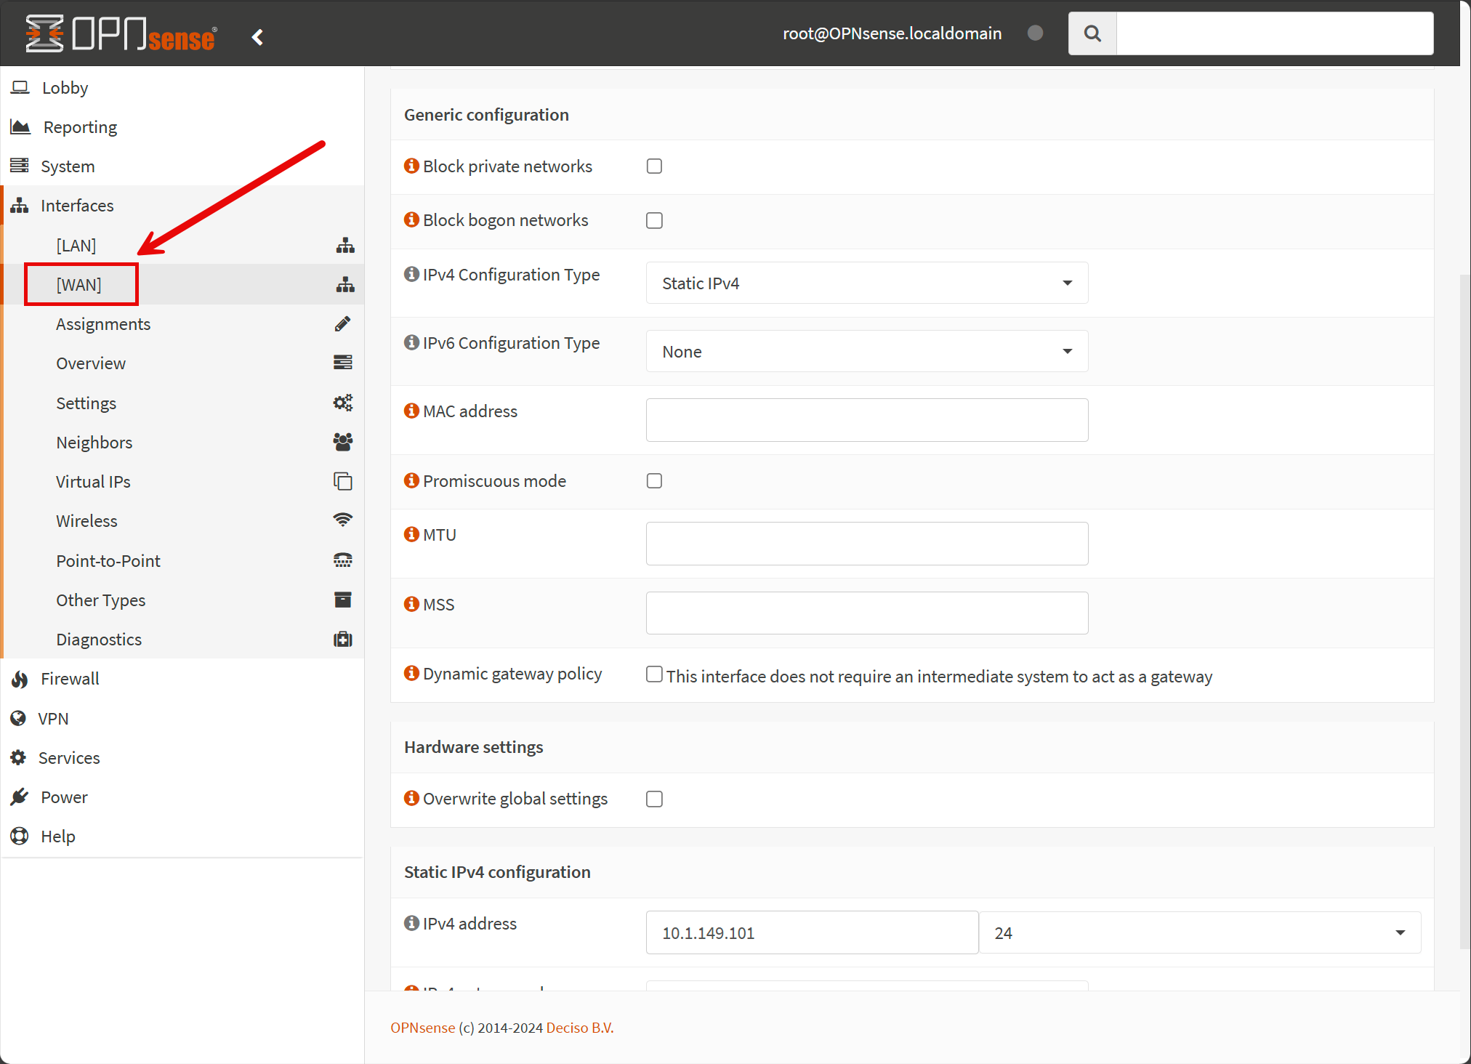Open the Firewall menu

coord(70,679)
